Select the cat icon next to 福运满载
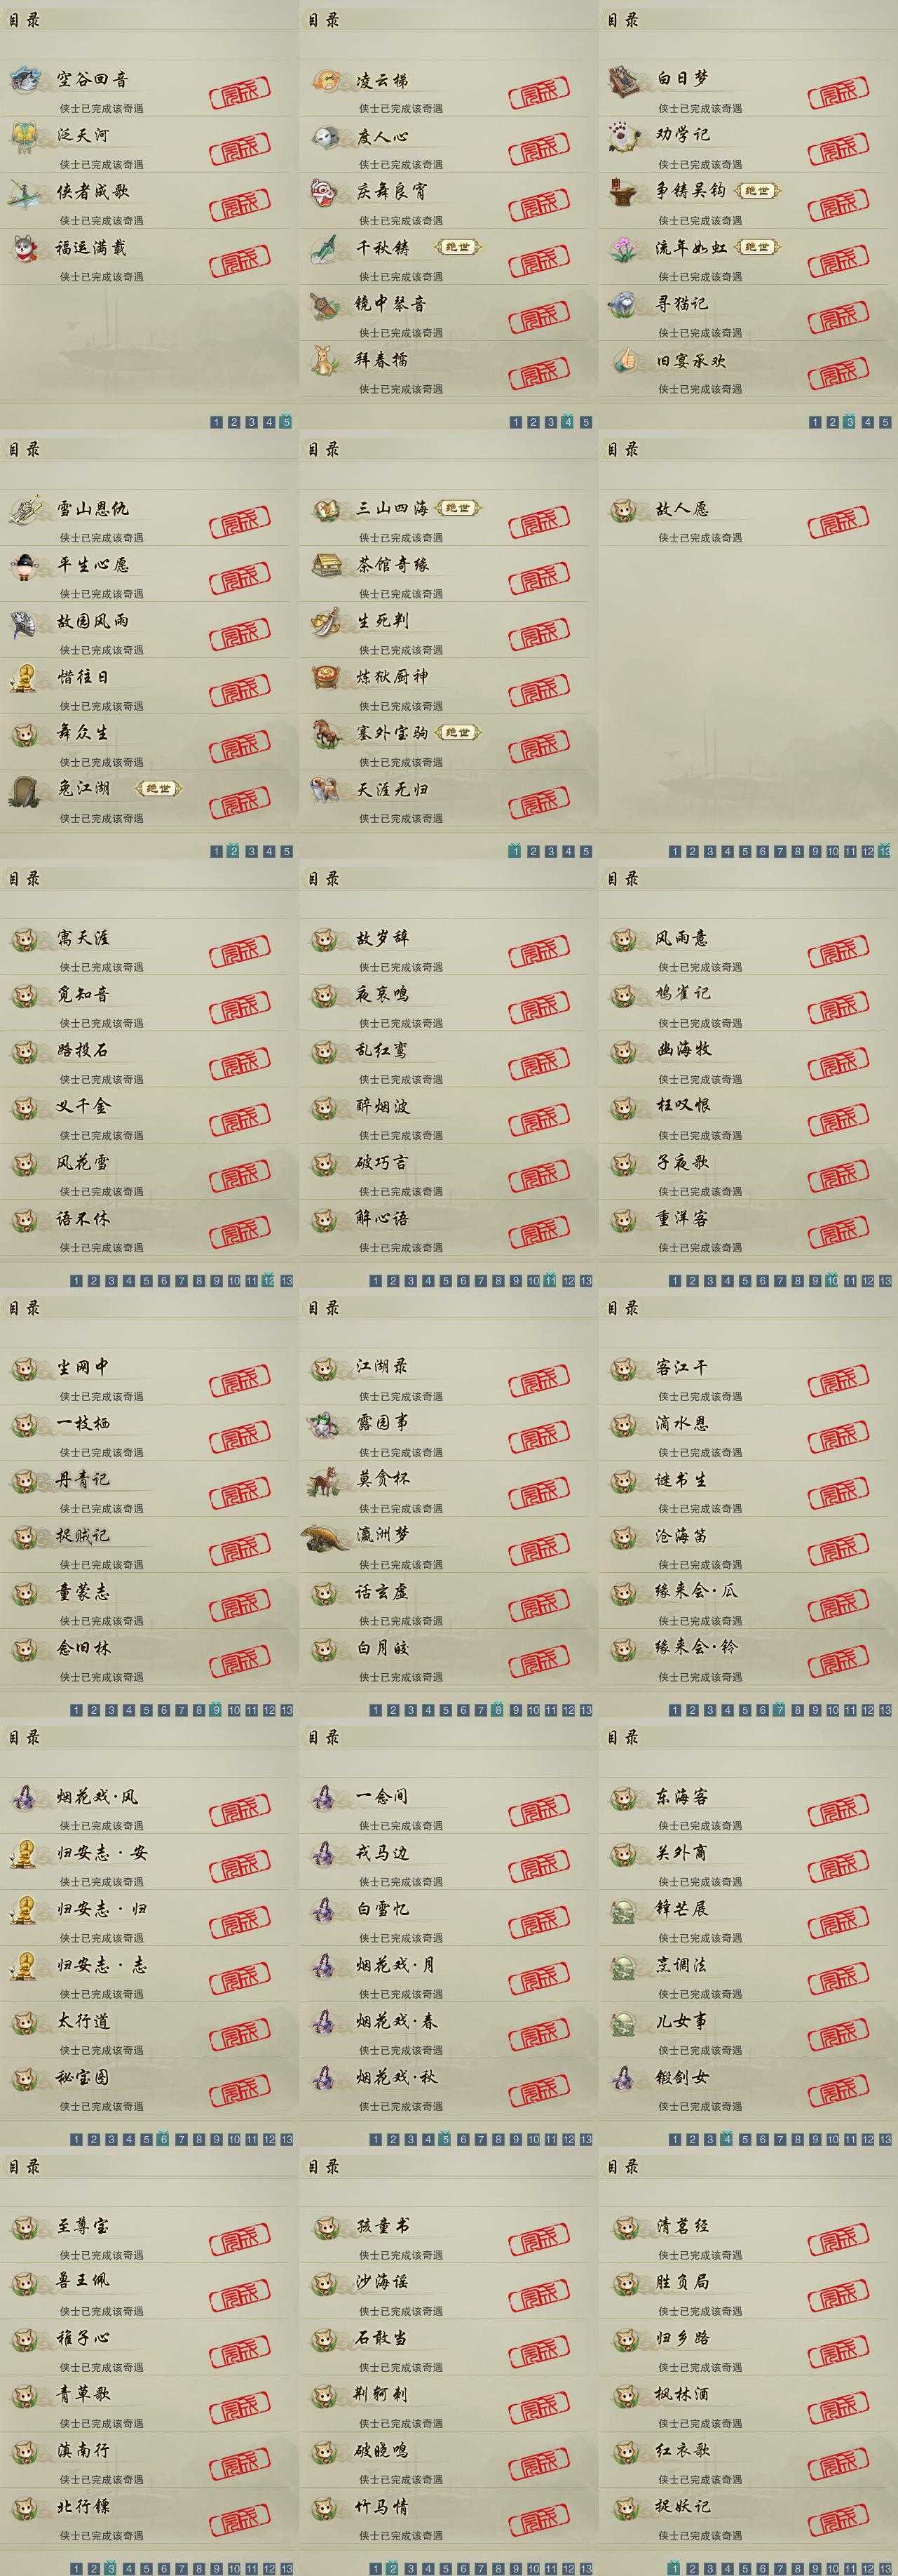 click(x=25, y=248)
